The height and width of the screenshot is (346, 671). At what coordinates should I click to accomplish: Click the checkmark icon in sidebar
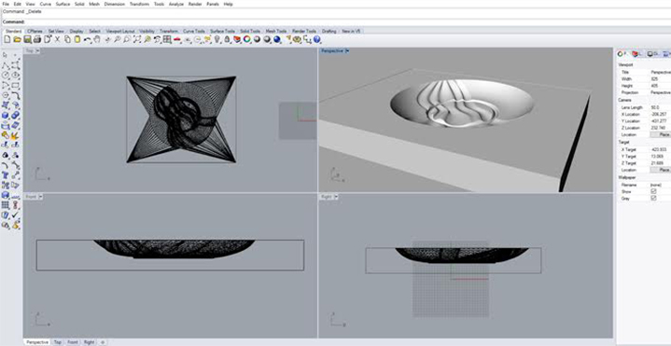point(16,215)
